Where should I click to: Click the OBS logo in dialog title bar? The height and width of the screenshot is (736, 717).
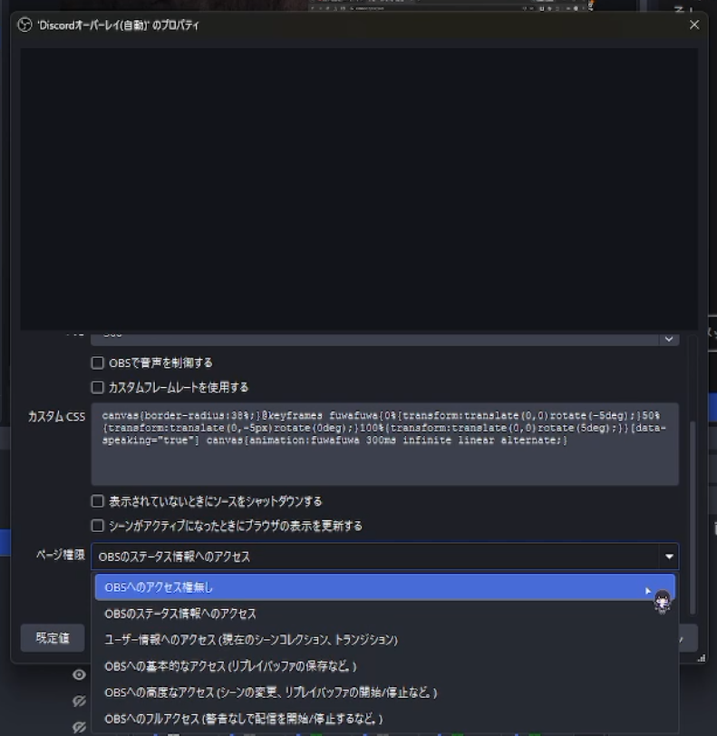point(24,24)
